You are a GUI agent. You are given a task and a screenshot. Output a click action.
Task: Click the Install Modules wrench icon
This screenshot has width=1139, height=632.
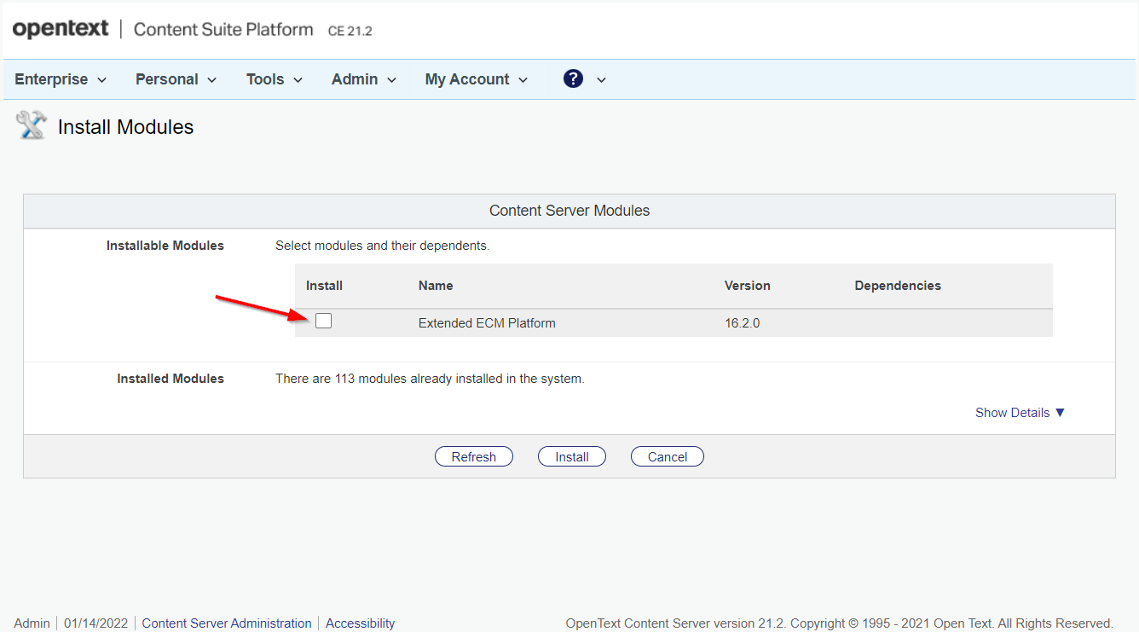32,125
